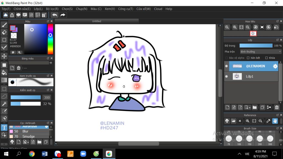Create a new layer in Layer panel
This screenshot has width=283, height=159.
click(x=227, y=107)
